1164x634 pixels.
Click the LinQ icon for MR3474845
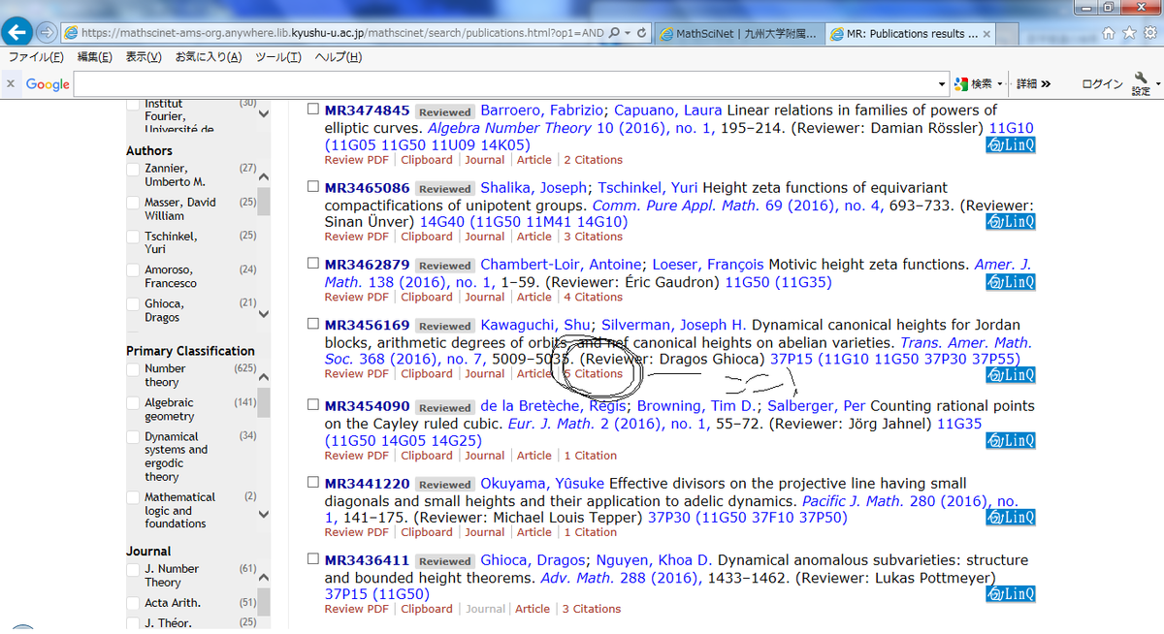[1010, 145]
